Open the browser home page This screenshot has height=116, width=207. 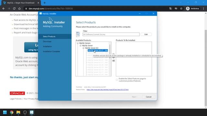(x=19, y=9)
